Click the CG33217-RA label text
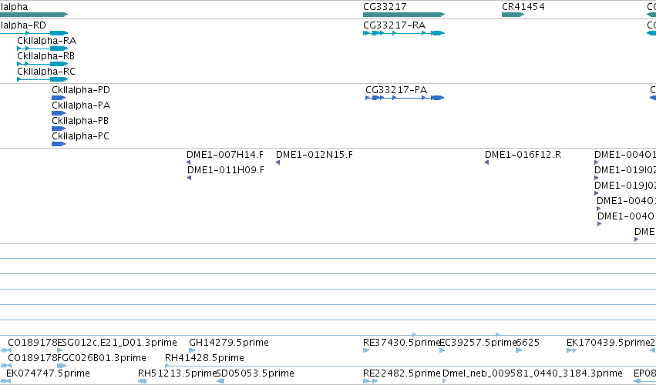This screenshot has width=656, height=385. pos(395,25)
